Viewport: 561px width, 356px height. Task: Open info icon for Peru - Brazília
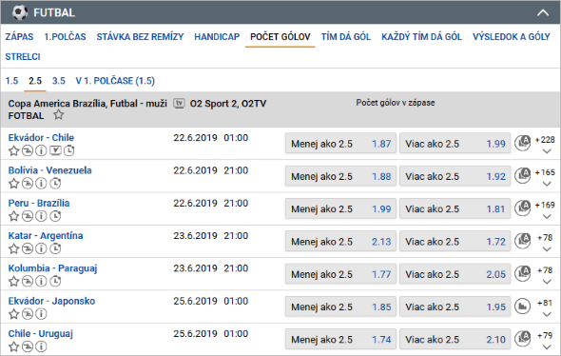pyautogui.click(x=41, y=216)
